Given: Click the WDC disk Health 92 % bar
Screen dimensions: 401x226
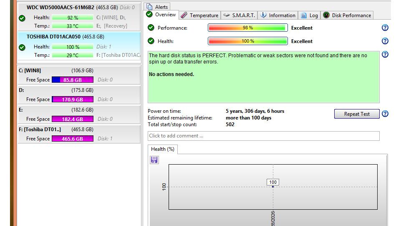Looking at the screenshot, I should click(x=73, y=18).
